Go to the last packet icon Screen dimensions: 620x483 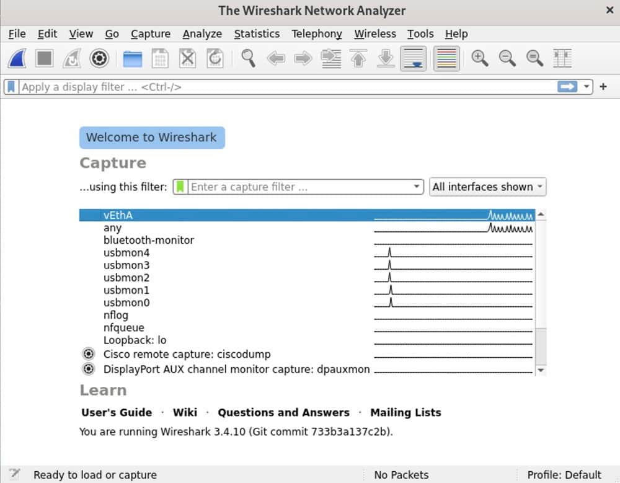point(386,58)
